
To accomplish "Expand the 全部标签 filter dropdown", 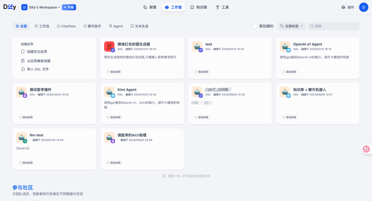I will [291, 26].
